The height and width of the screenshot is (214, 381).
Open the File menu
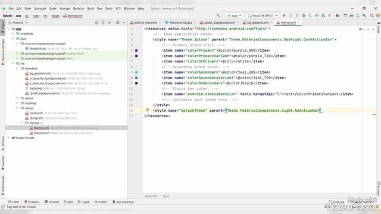pos(11,8)
